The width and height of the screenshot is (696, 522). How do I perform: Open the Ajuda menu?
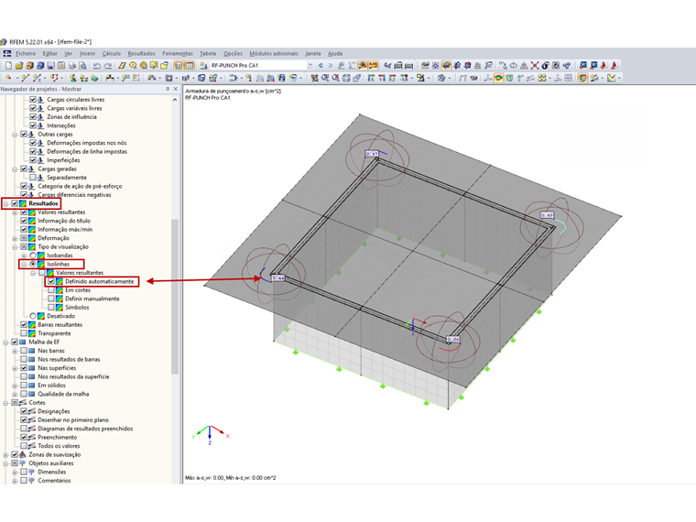point(335,53)
